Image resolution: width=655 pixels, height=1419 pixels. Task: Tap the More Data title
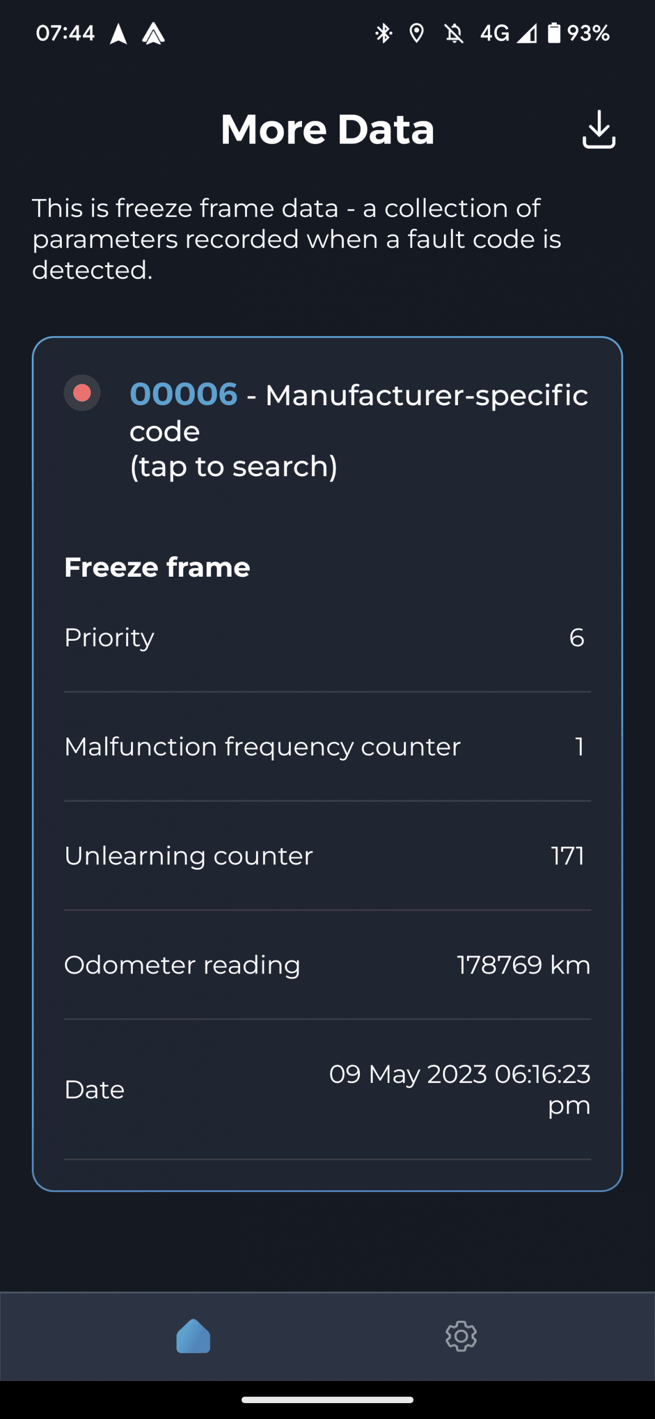pyautogui.click(x=327, y=129)
